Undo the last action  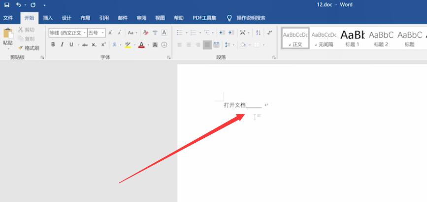click(18, 5)
